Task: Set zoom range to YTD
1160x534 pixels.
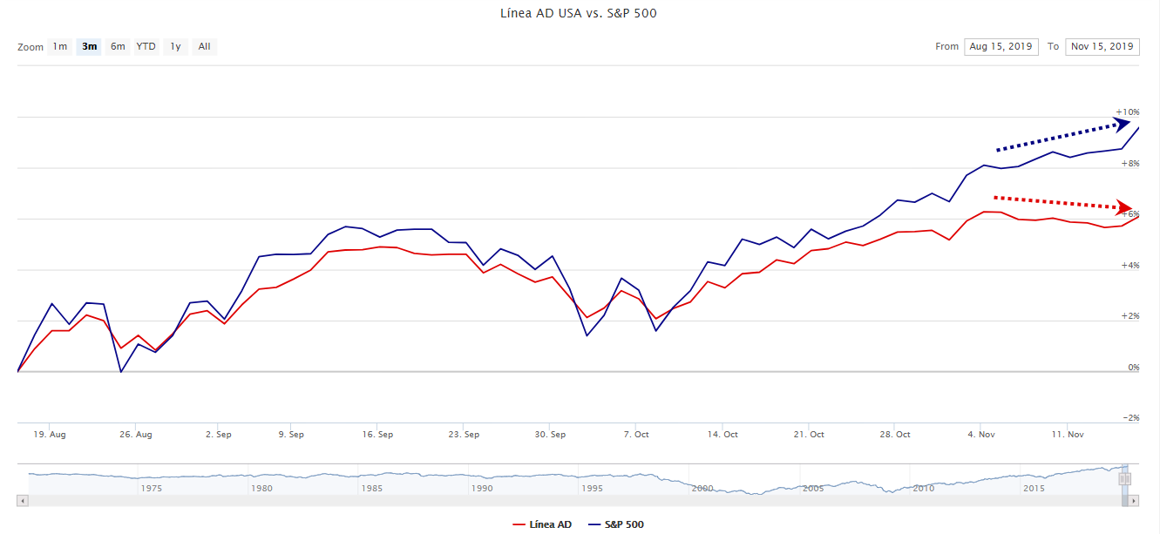Action: click(x=146, y=47)
